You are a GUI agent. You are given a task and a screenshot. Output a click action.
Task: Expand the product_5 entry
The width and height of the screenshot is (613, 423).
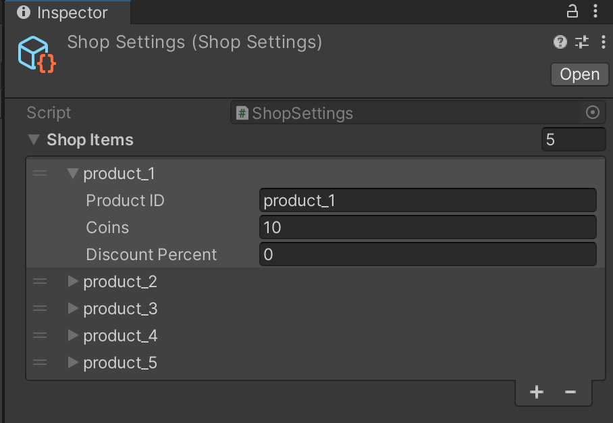73,363
